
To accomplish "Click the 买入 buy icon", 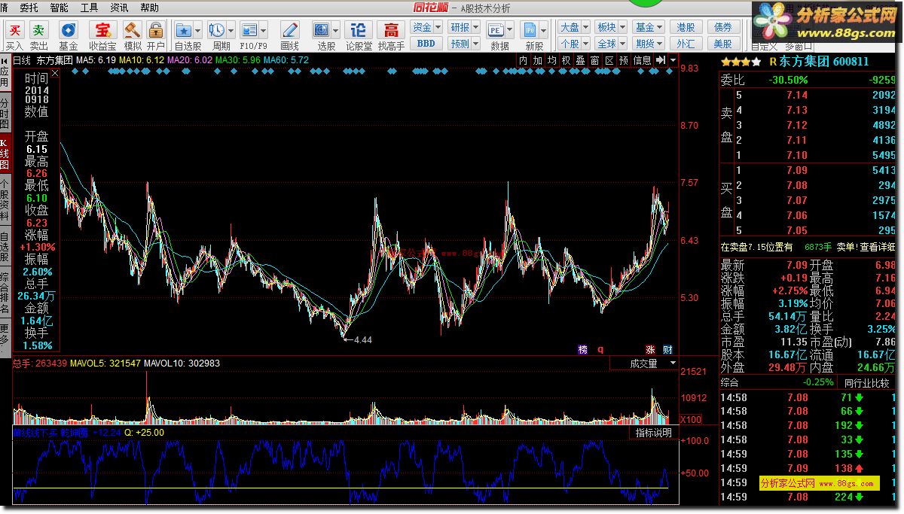I will click(14, 30).
